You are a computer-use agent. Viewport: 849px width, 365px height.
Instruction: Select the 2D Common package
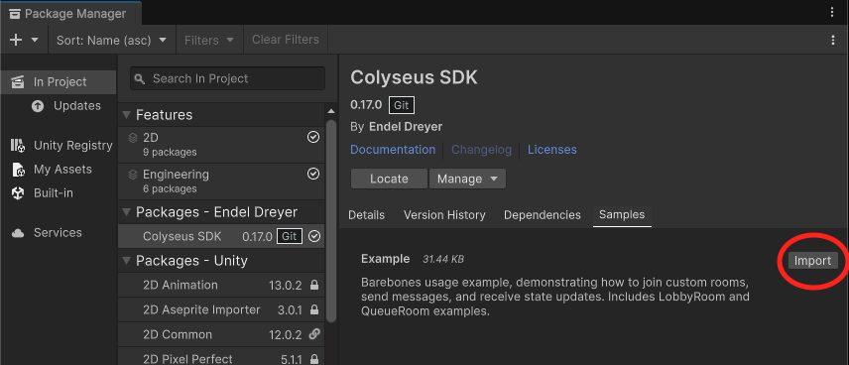pyautogui.click(x=221, y=334)
